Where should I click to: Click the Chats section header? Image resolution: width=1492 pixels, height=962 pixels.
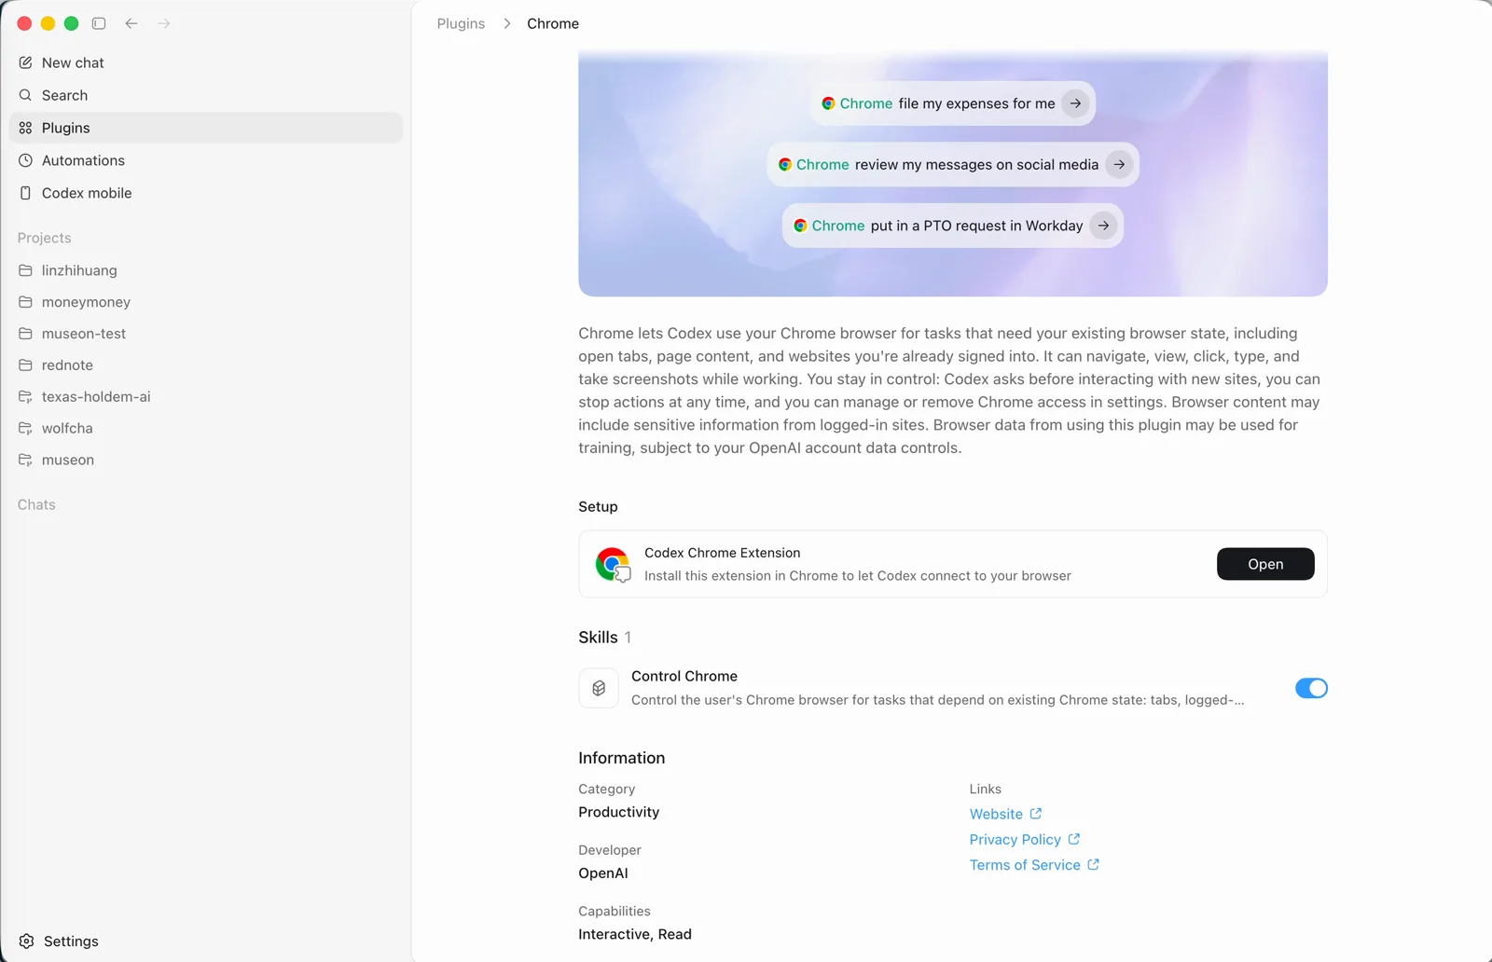pyautogui.click(x=36, y=504)
